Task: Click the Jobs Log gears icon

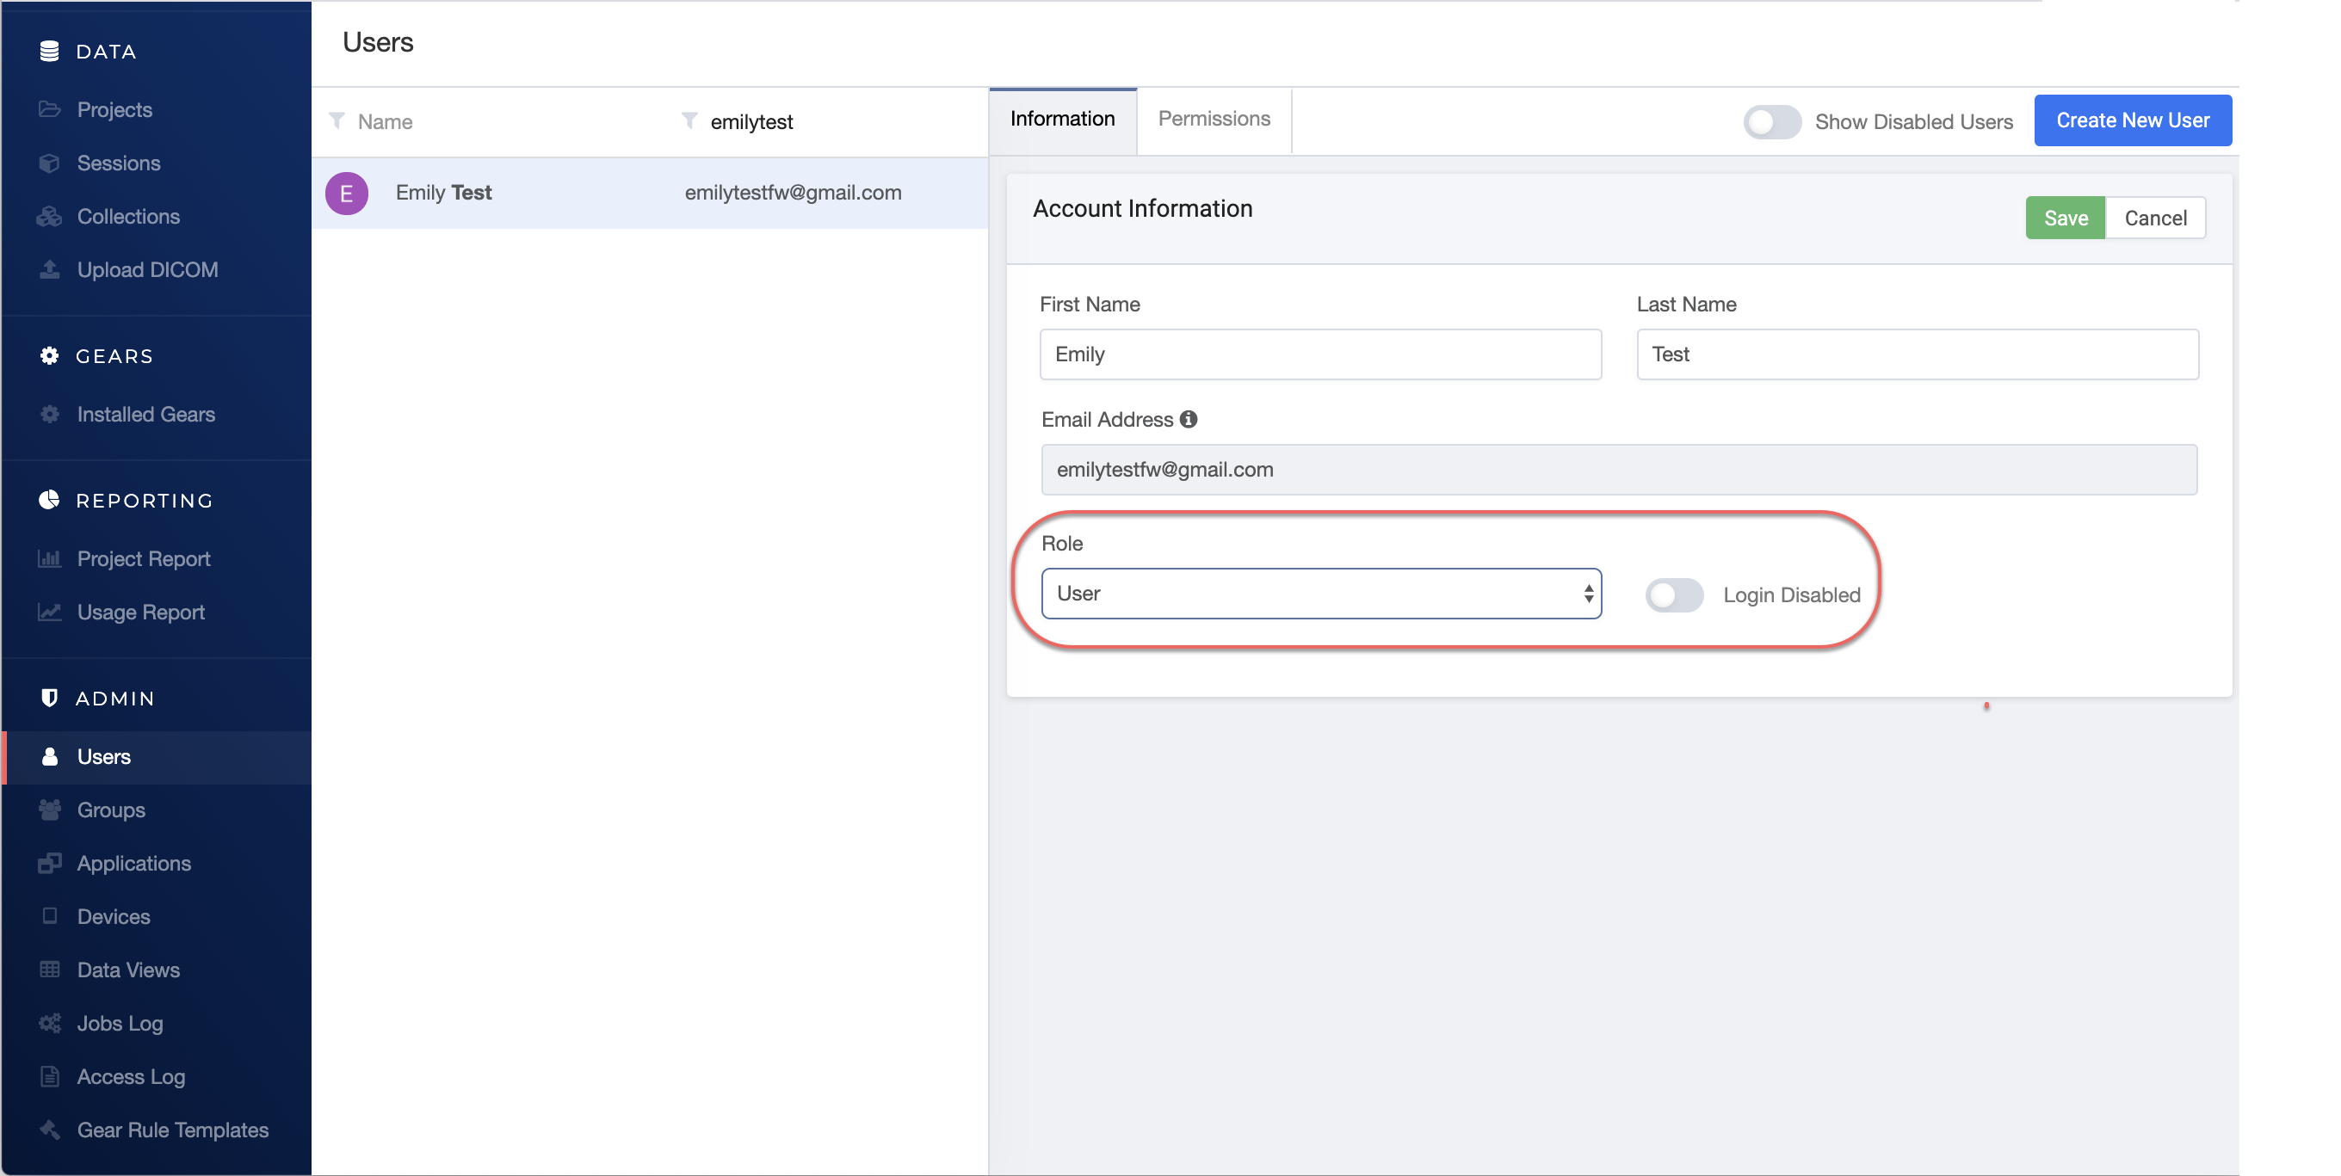Action: tap(49, 1024)
